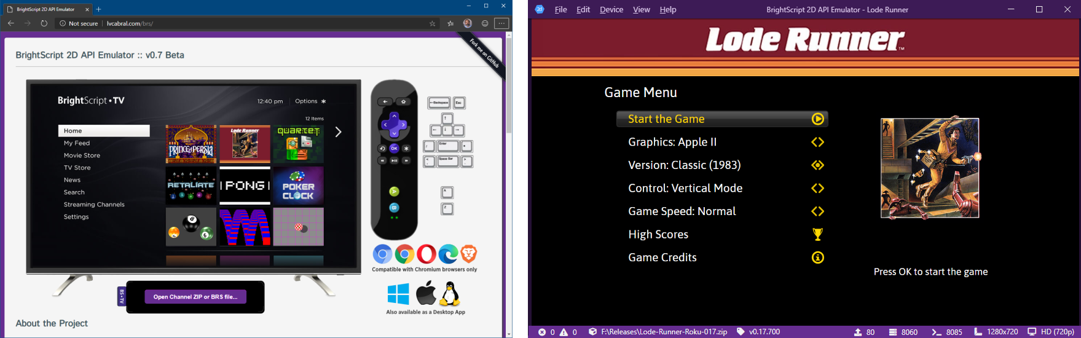Open the View menu in the emulator

[x=642, y=9]
